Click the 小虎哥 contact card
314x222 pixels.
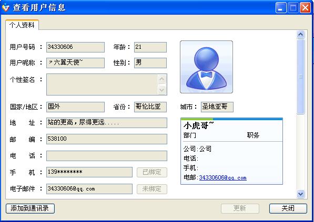[x=231, y=151]
